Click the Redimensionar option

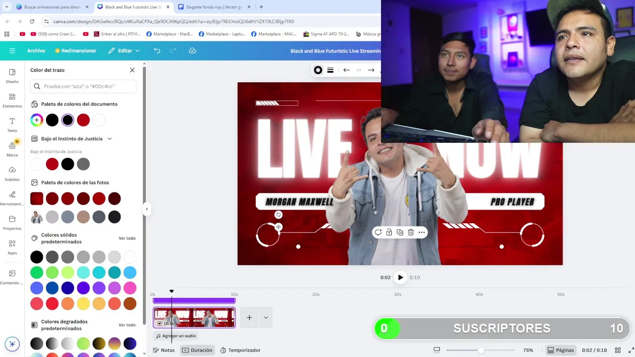pyautogui.click(x=75, y=51)
